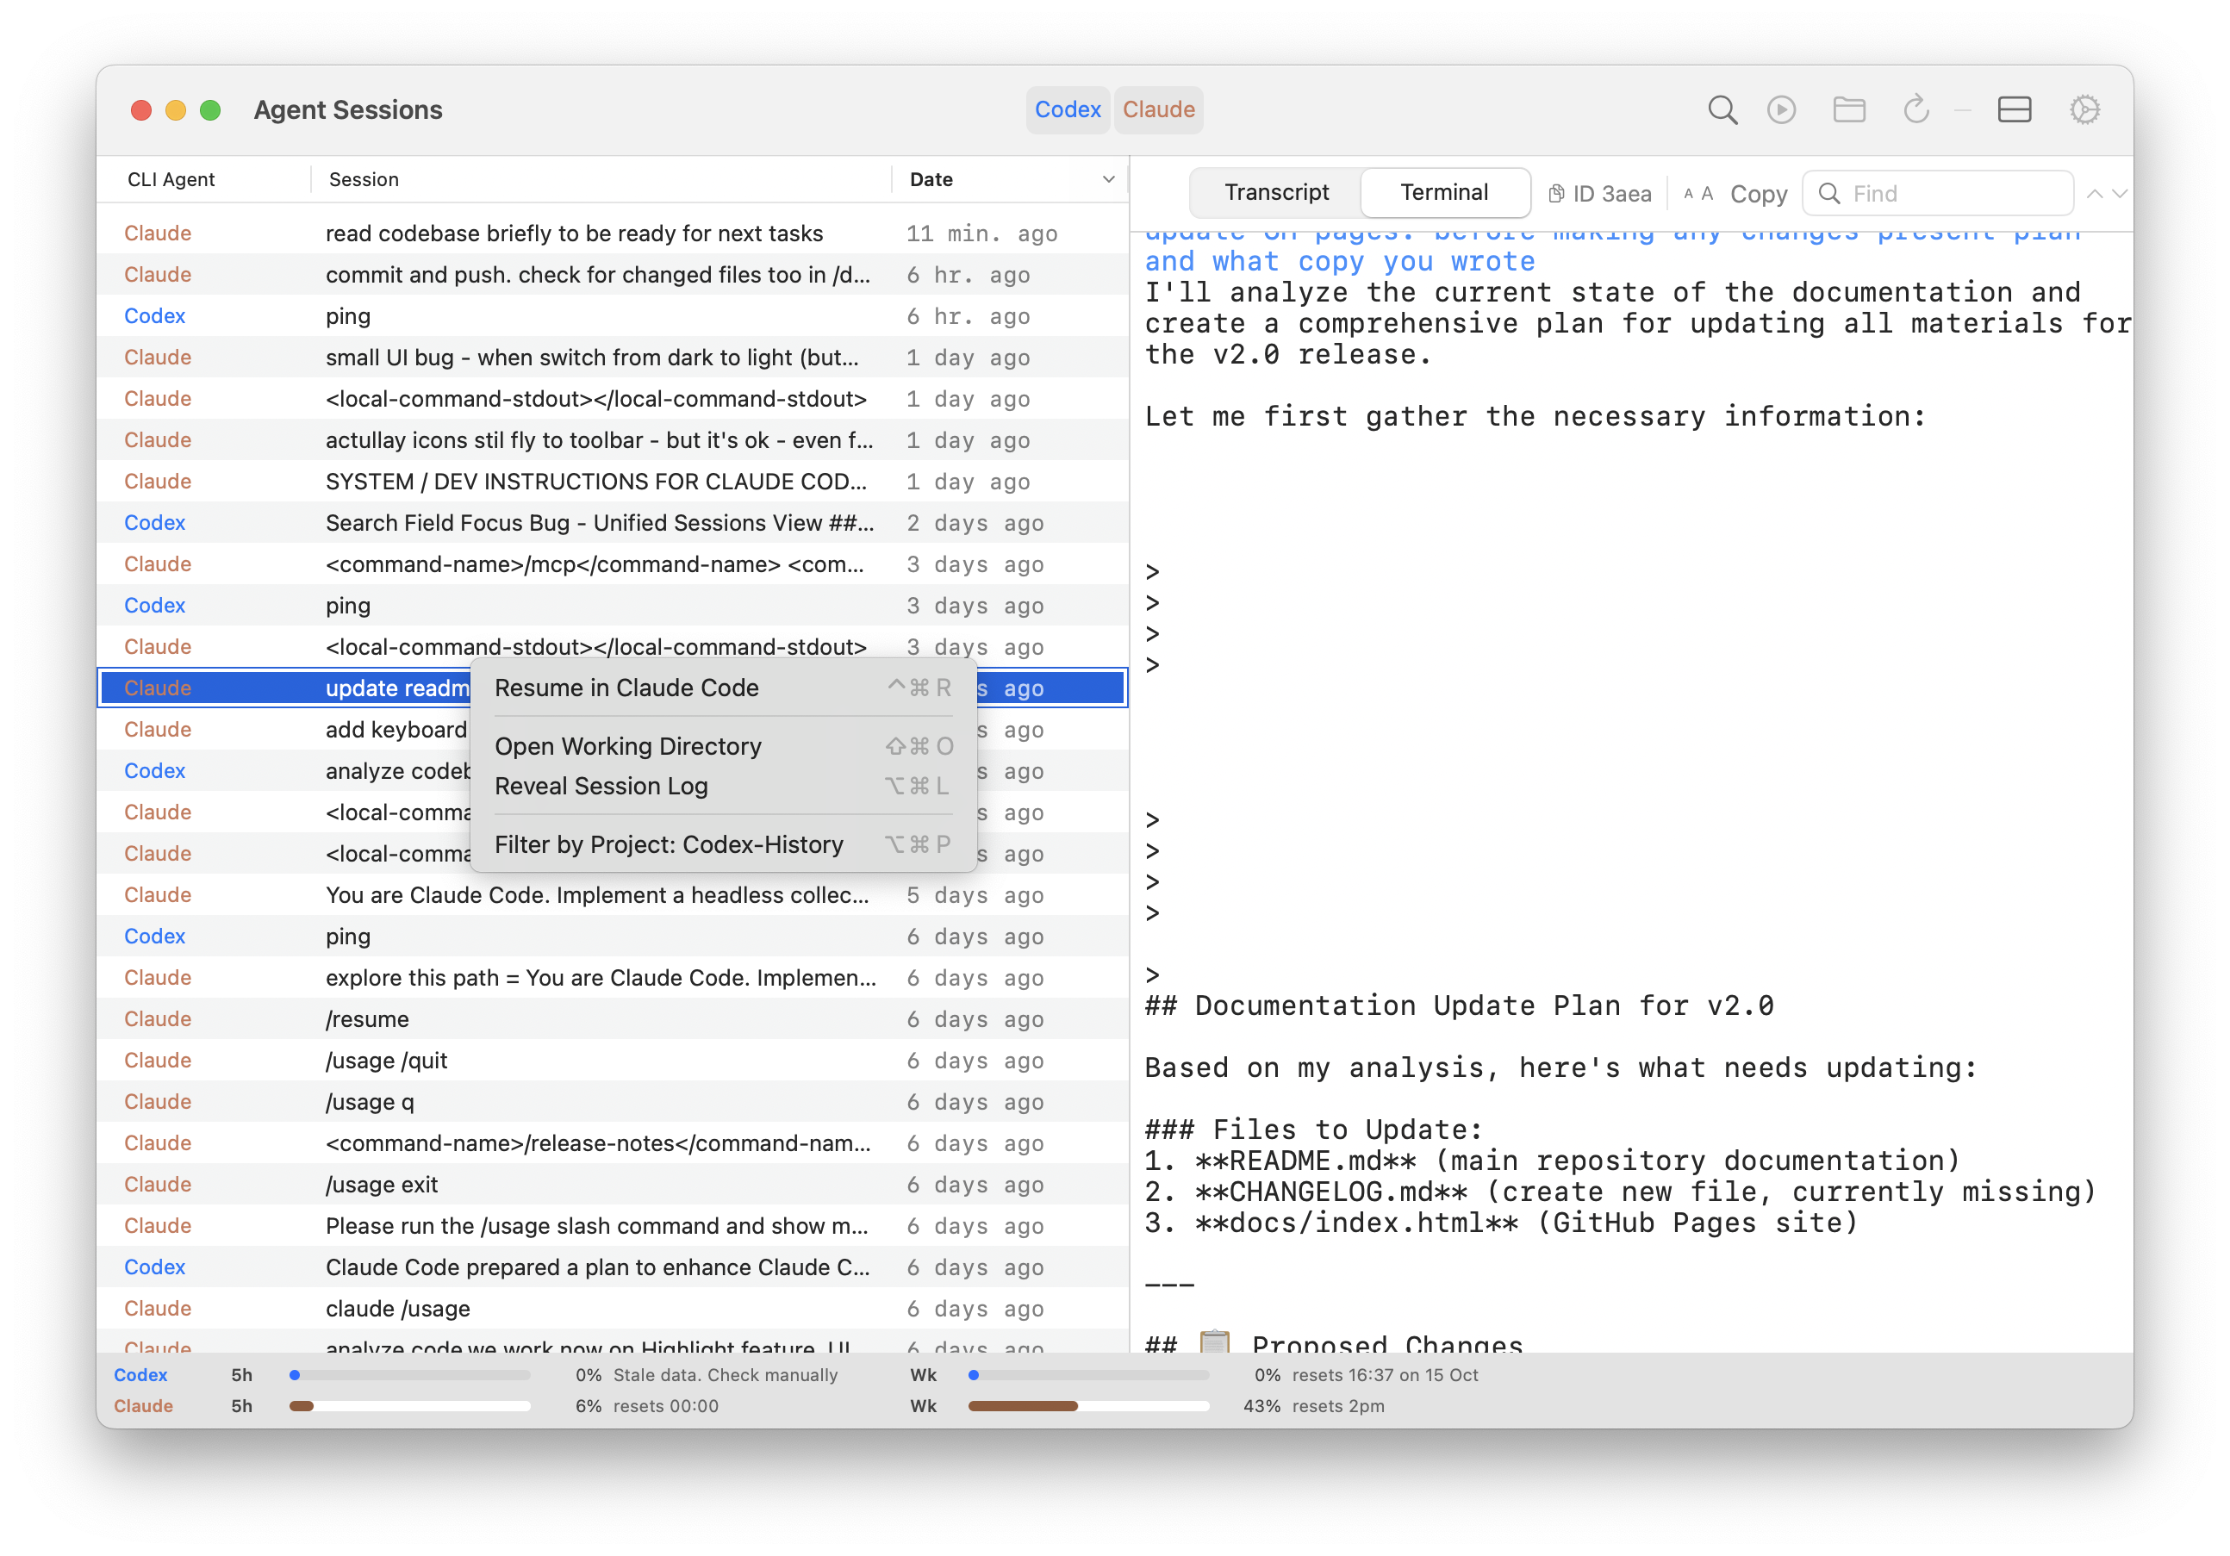Click the search magnifier toolbar icon
This screenshot has height=1556, width=2230.
tap(1722, 109)
